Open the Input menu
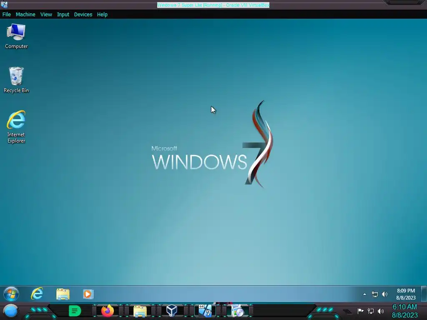427x320 pixels. [63, 15]
